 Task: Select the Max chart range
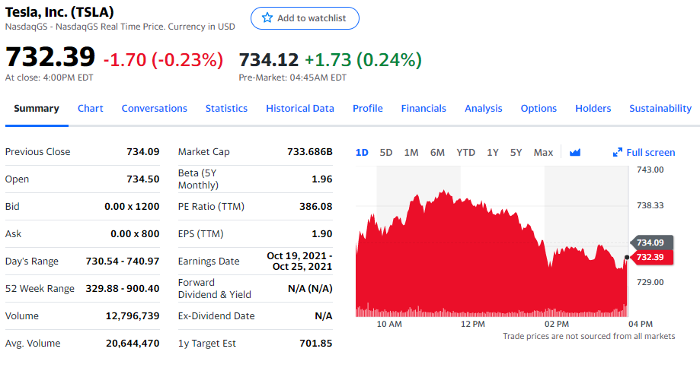point(543,153)
